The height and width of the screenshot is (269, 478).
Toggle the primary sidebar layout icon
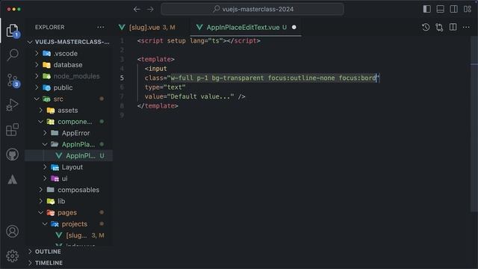[x=426, y=9]
